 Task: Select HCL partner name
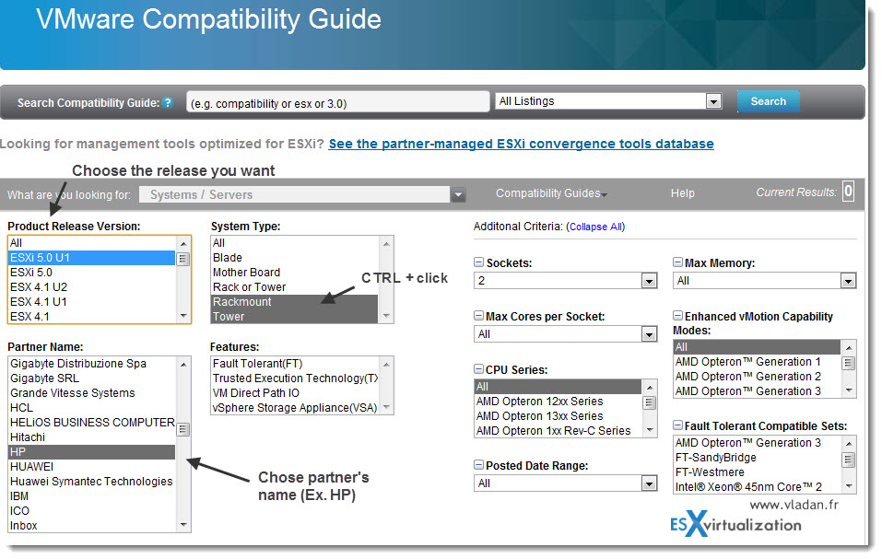(x=91, y=407)
